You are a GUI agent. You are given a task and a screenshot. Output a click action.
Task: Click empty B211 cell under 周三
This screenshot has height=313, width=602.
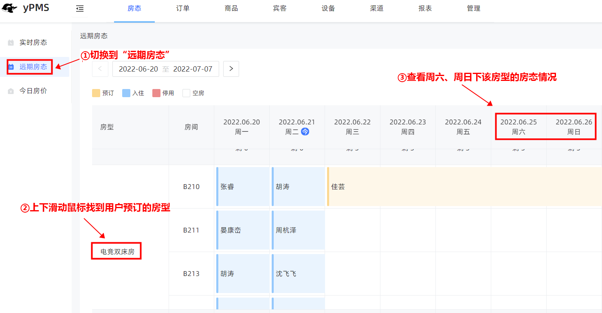353,230
